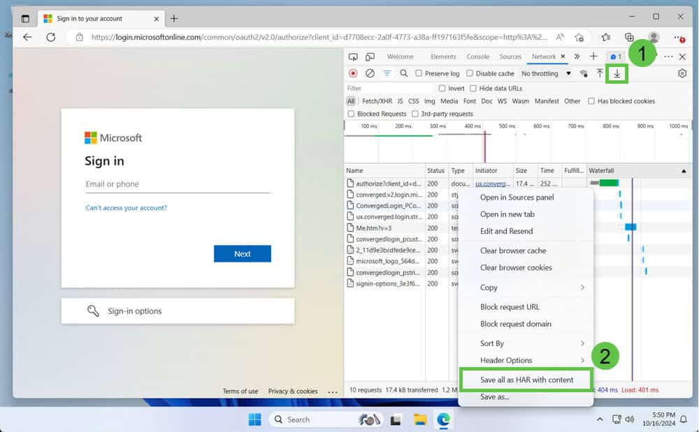Open DevTools issues counter

click(616, 57)
